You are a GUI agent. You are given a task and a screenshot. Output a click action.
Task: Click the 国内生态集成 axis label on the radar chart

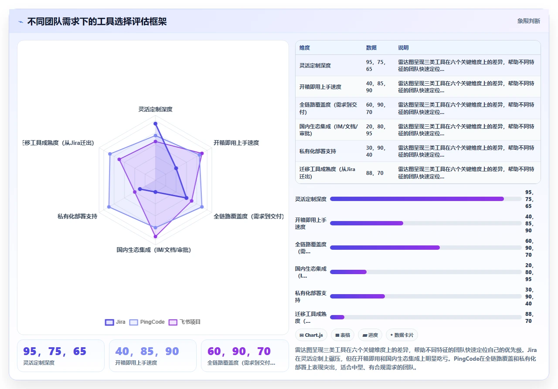[154, 250]
